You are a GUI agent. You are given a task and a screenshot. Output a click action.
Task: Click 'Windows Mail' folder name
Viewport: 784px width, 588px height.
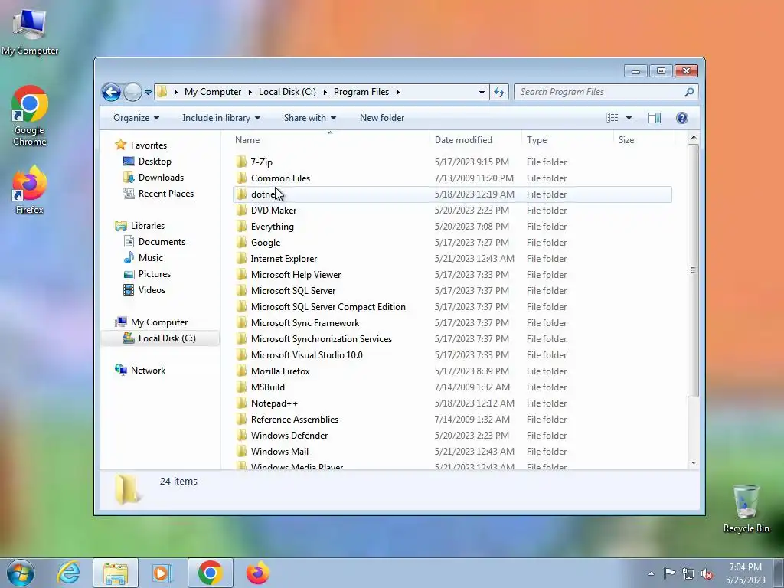(x=279, y=452)
